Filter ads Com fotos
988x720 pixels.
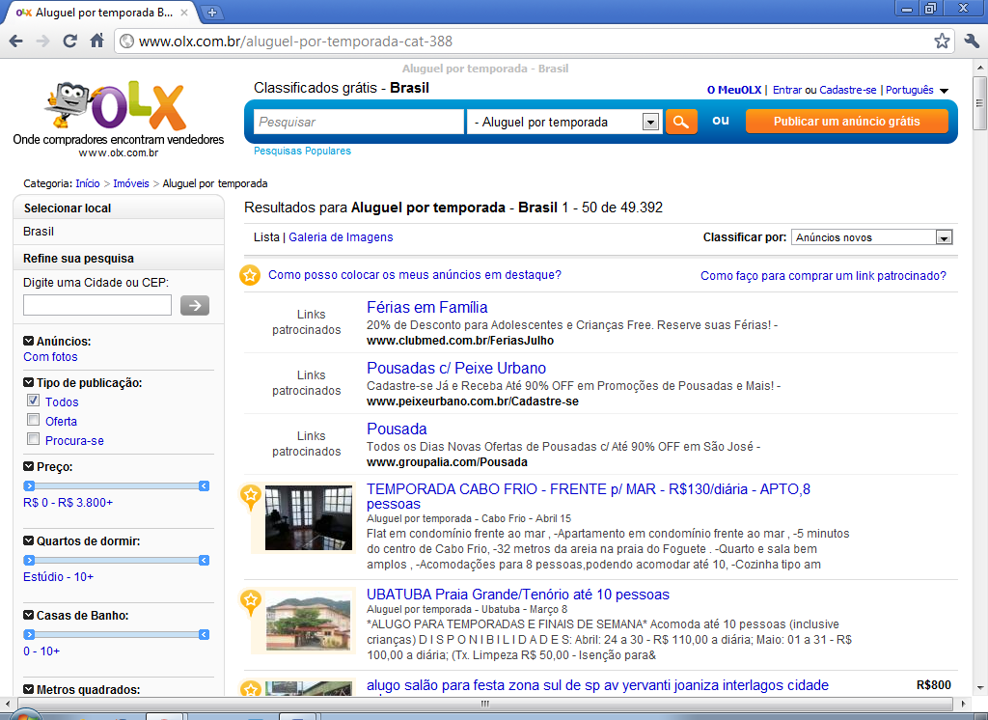pos(50,357)
